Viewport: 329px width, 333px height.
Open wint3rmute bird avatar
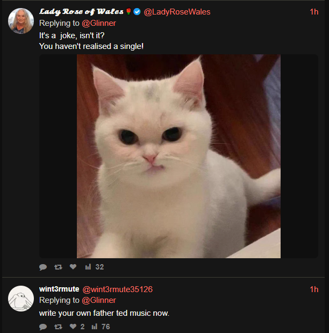point(21,298)
